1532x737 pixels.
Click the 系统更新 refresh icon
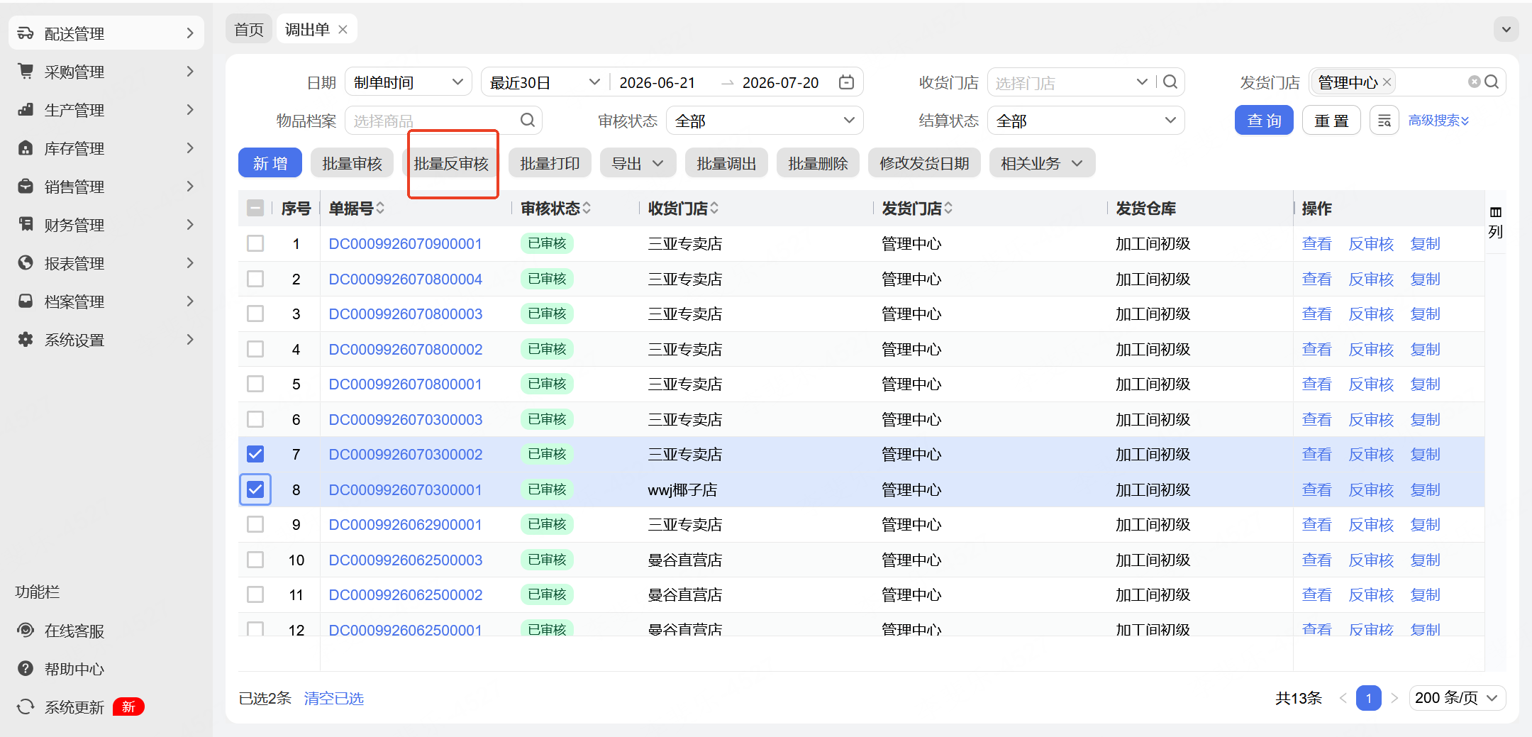click(x=26, y=706)
